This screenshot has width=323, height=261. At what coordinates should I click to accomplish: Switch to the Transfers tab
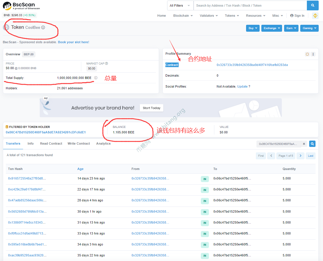click(x=13, y=143)
